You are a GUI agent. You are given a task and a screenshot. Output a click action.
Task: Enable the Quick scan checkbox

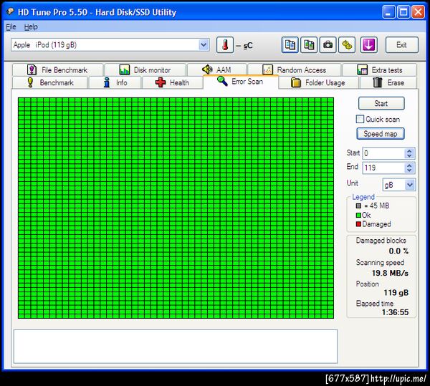[360, 119]
